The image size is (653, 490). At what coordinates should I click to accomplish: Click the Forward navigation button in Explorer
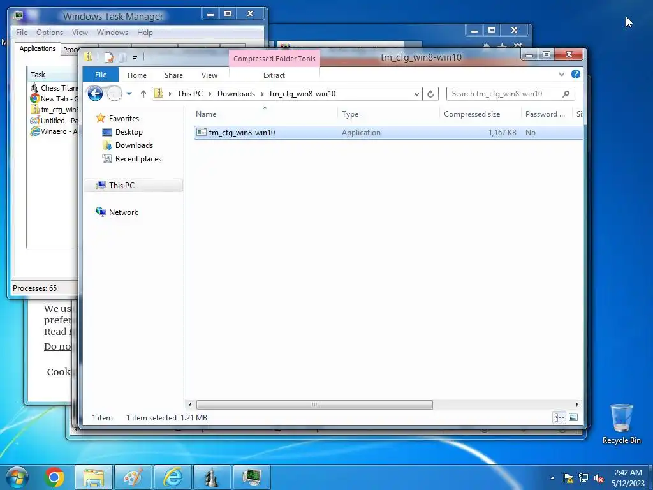coord(114,93)
